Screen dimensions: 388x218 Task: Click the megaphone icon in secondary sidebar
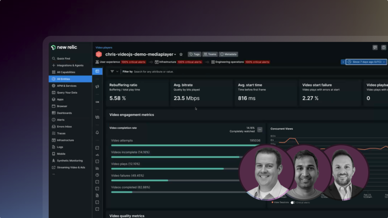pos(97,87)
